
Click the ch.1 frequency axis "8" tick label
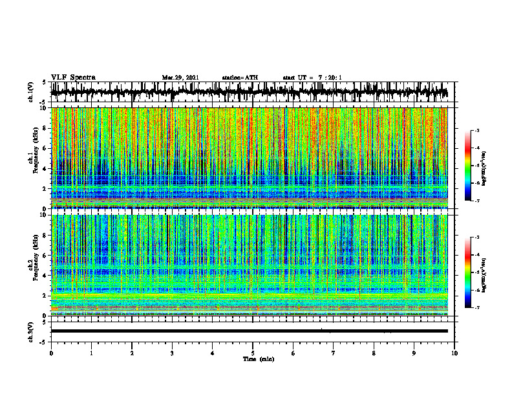pyautogui.click(x=45, y=128)
